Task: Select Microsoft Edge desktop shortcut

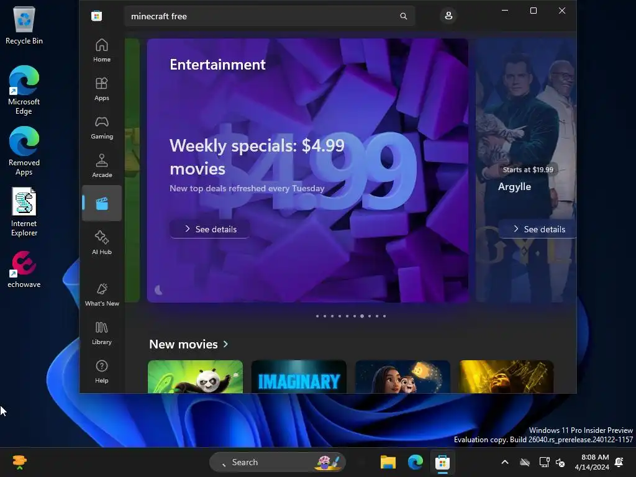Action: click(x=24, y=90)
